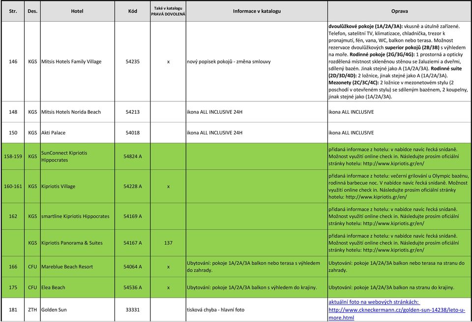
Task: Select catalog value '137' cell
Action: pos(168,243)
